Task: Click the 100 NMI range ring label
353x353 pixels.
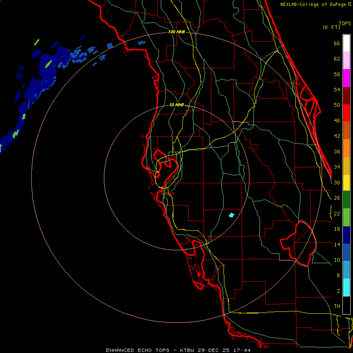Action: tap(176, 32)
